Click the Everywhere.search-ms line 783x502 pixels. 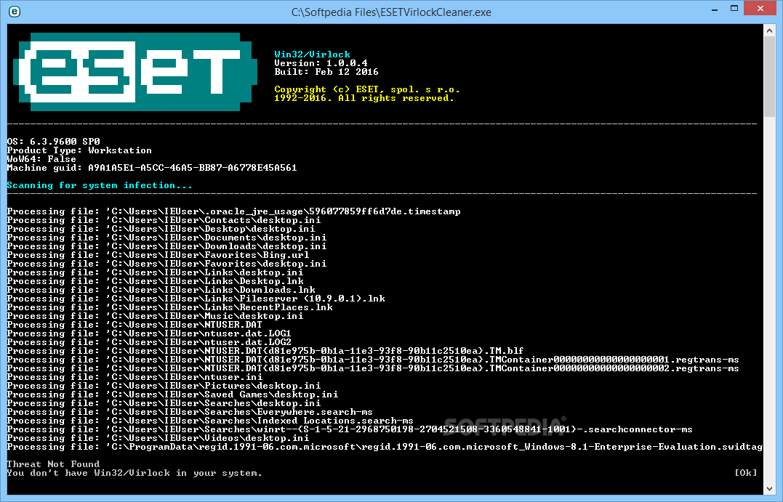coord(190,412)
